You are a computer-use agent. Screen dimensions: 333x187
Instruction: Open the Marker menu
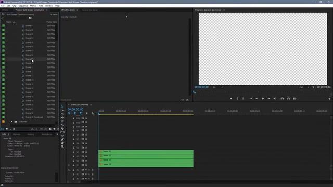click(x=33, y=6)
